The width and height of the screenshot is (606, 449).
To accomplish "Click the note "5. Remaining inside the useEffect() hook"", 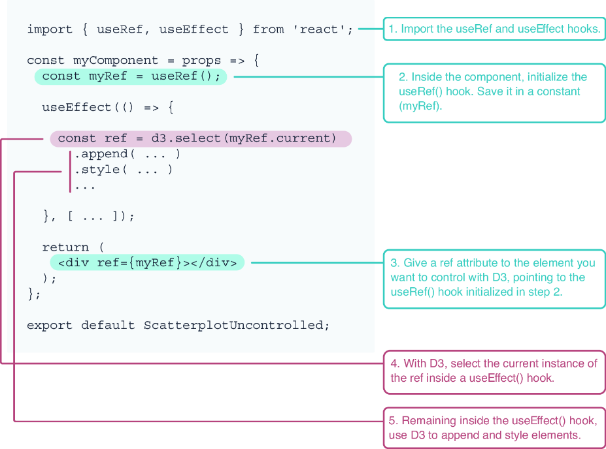I will (494, 428).
